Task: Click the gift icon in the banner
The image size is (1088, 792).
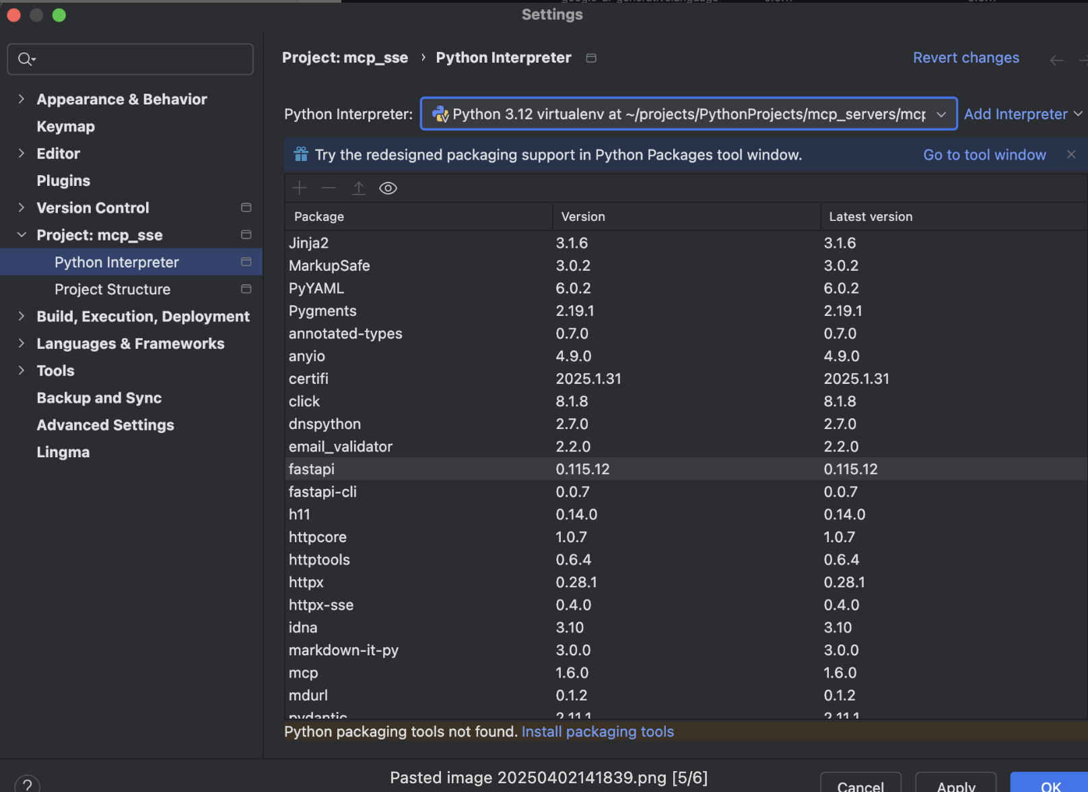Action: (301, 154)
